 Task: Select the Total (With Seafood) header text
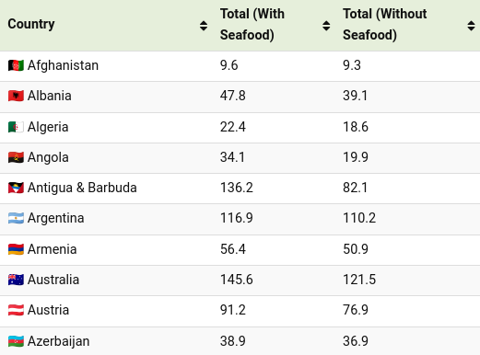click(x=252, y=24)
